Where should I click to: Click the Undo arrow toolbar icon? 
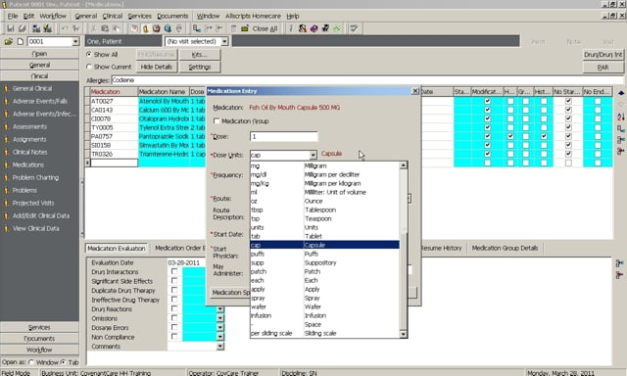(x=65, y=28)
